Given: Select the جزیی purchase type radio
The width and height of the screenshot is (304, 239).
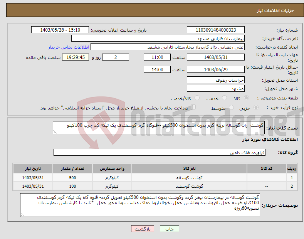Looking at the screenshot, I should point(256,108).
